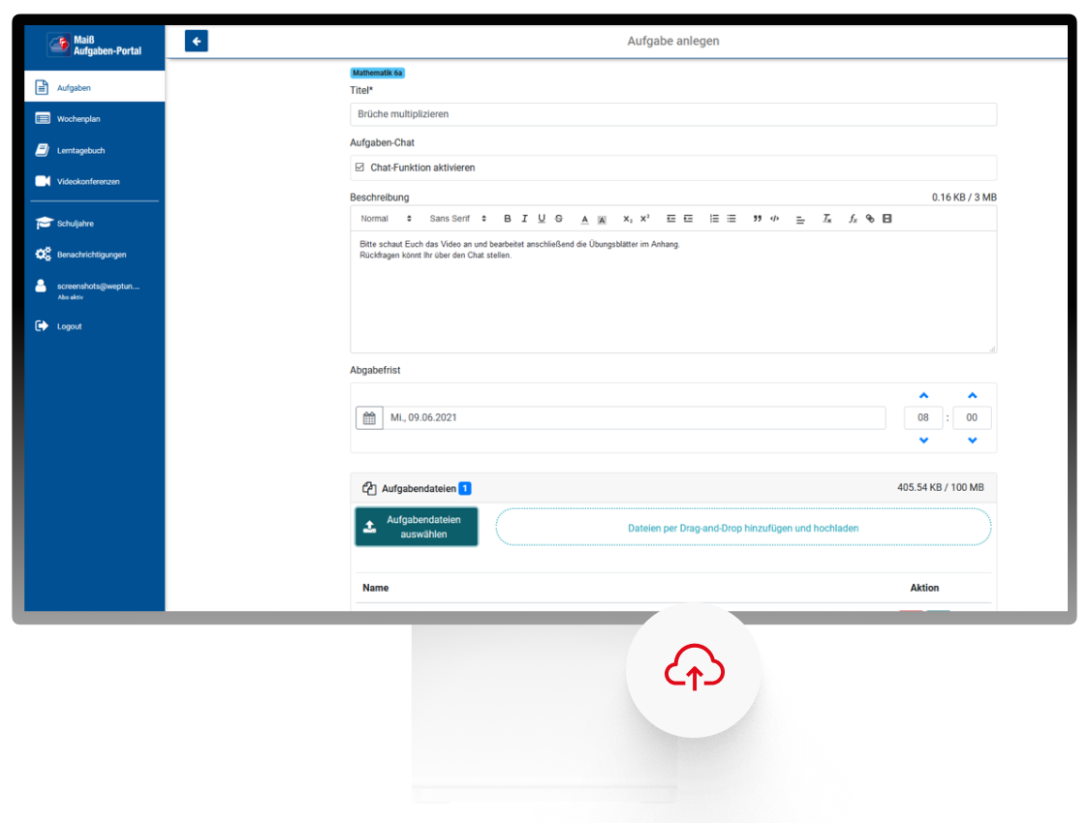Apply superscript formatting
This screenshot has width=1089, height=823.
(644, 219)
